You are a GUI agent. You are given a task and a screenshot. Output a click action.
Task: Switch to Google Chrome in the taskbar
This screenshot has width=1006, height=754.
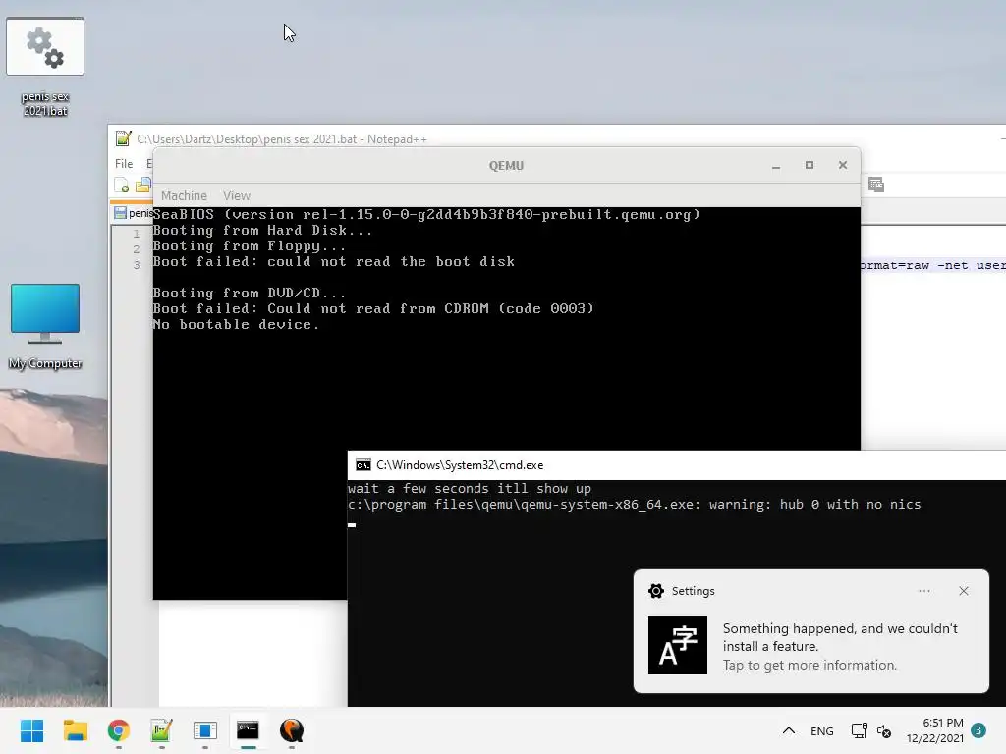coord(119,730)
